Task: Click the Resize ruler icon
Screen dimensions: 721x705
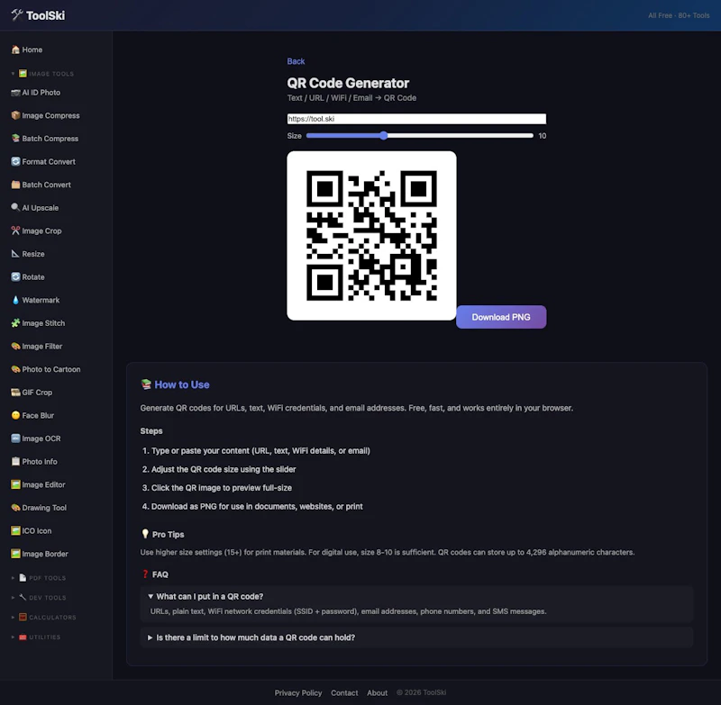Action: coord(15,254)
